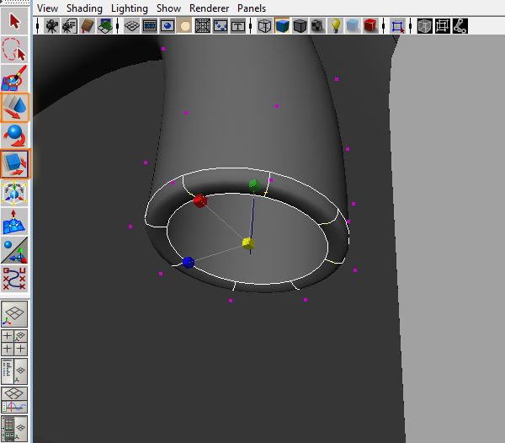Toggle the gate mask button
Viewport: 505px width, 443px height.
[x=184, y=26]
